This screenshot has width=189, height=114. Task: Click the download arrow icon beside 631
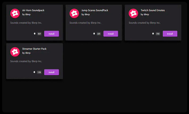tap(94, 34)
